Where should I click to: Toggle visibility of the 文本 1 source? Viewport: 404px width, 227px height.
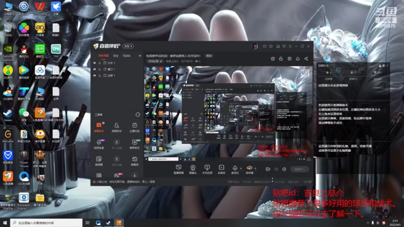94,63
